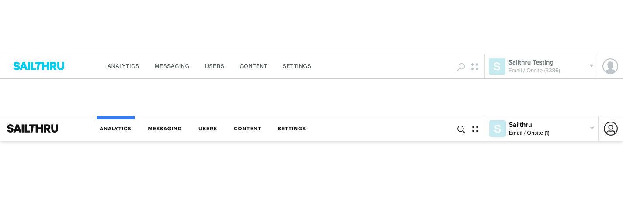Click the S avatar beside Sailthru account

tap(498, 129)
